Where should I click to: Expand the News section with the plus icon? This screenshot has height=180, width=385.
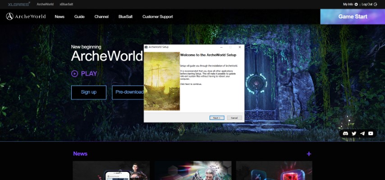[x=309, y=154]
